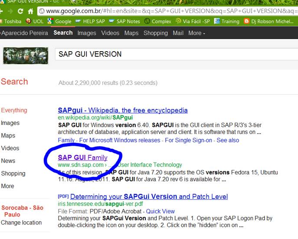Filter results by Shopping in left sidebar
Screen dimensions: 298x239
point(13,174)
